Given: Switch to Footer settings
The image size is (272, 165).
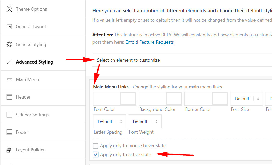Looking at the screenshot, I should [x=43, y=132].
